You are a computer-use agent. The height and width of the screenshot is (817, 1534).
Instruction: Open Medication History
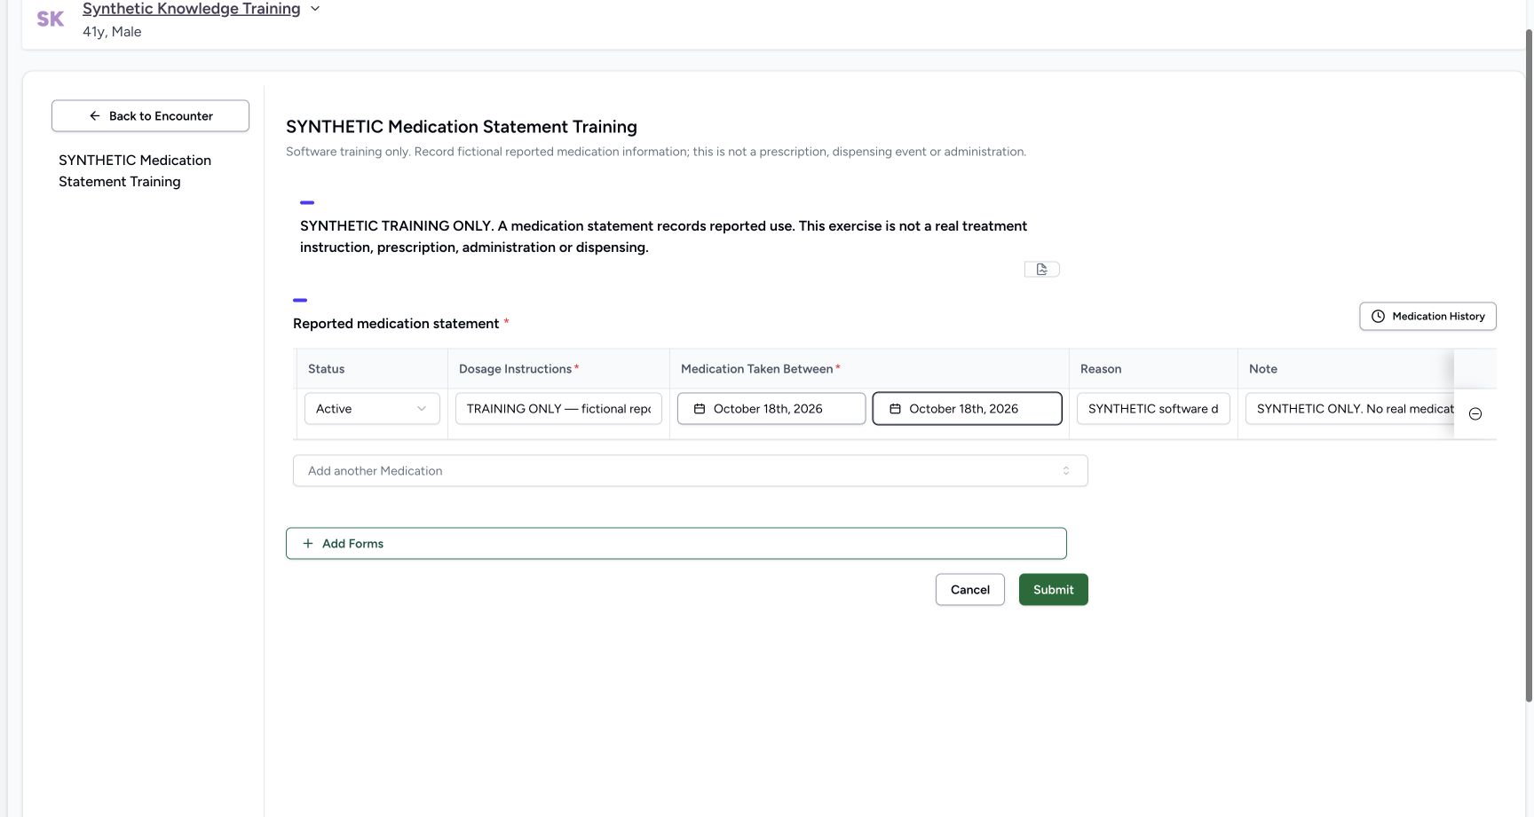tap(1427, 317)
